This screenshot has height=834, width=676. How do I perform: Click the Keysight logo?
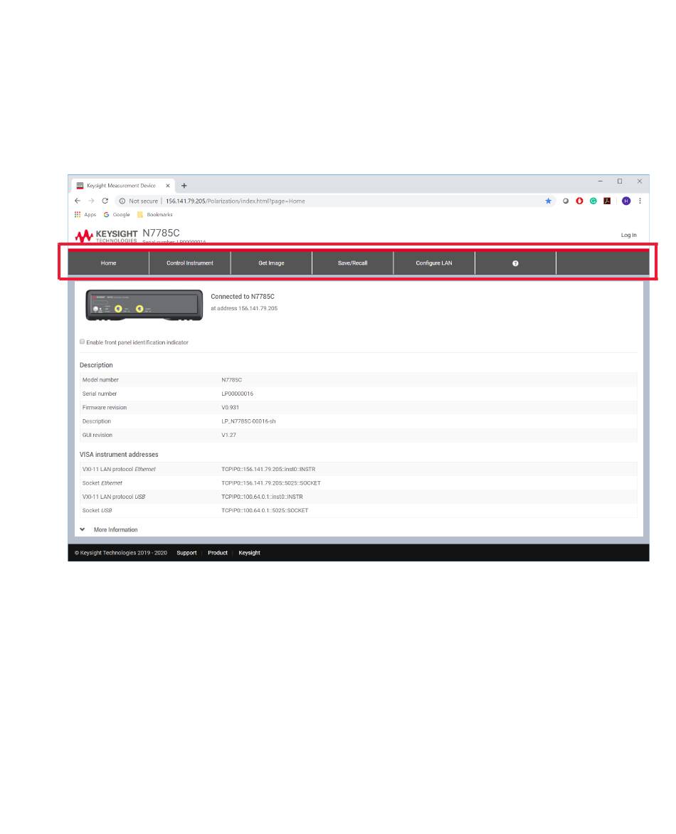click(107, 235)
